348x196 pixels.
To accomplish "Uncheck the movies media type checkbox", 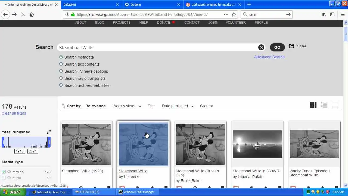I will click(4, 172).
